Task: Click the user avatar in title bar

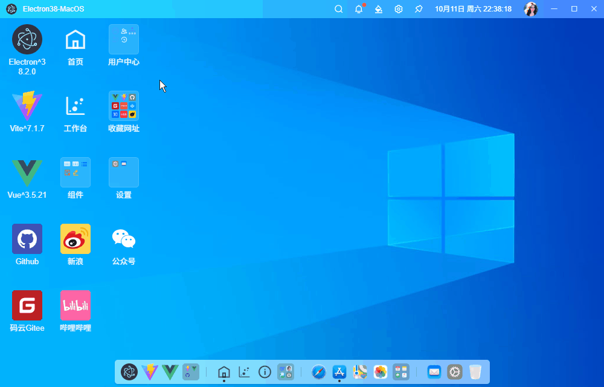Action: pyautogui.click(x=531, y=9)
